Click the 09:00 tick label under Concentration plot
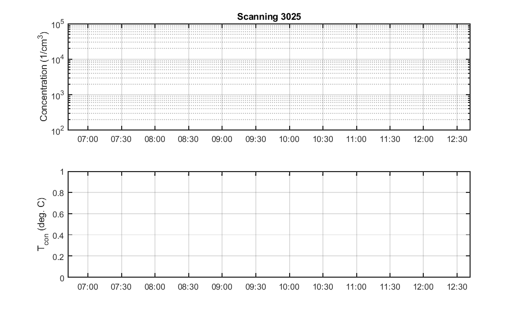 pos(222,139)
